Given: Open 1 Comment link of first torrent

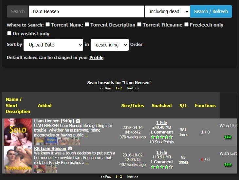Looking at the screenshot, I should point(161,132).
